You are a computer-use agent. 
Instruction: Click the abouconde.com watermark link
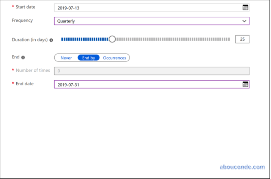coord(242,167)
